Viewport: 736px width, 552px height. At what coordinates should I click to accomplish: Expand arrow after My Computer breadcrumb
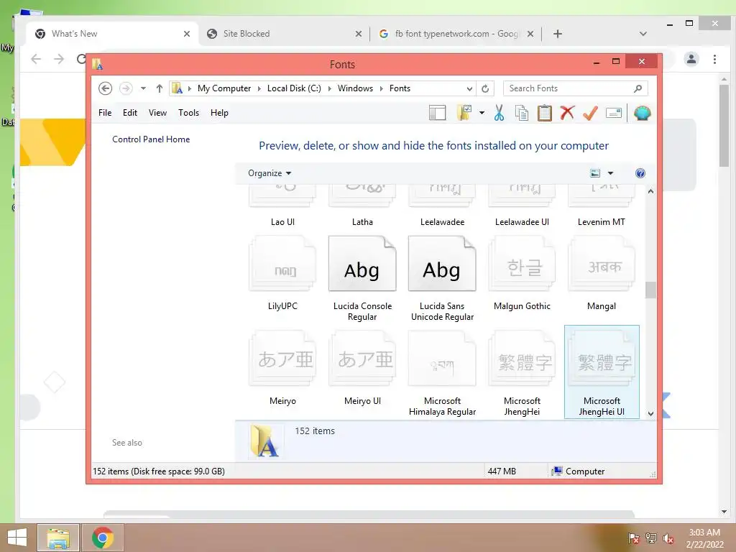pyautogui.click(x=259, y=88)
